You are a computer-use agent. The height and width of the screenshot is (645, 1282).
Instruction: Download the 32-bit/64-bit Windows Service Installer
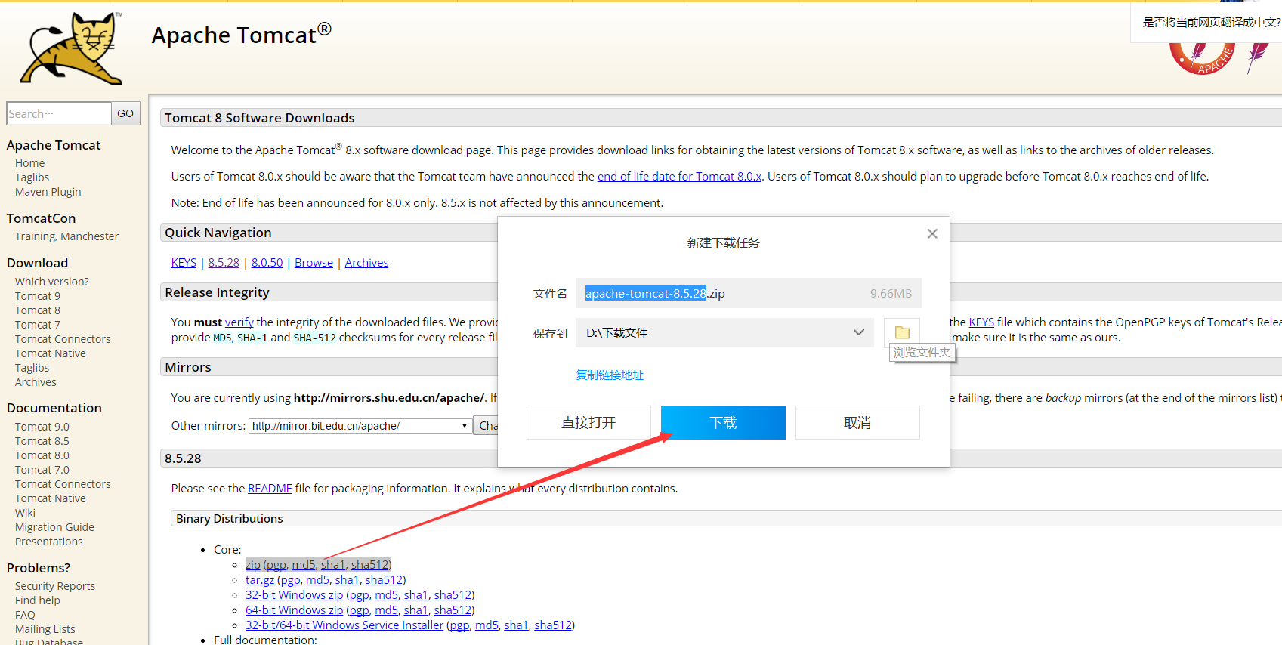[344, 625]
